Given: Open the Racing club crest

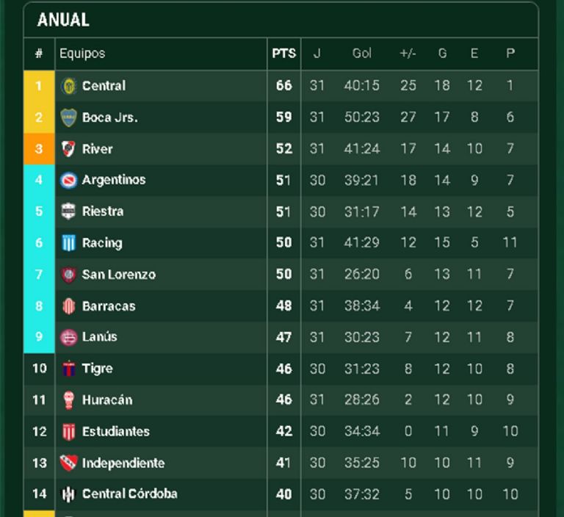Looking at the screenshot, I should [68, 243].
